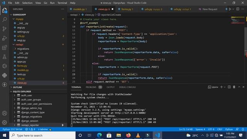Switch to the DEBUG CONSOLE tab
Screen dimensions: 247x139
click(x=127, y=87)
